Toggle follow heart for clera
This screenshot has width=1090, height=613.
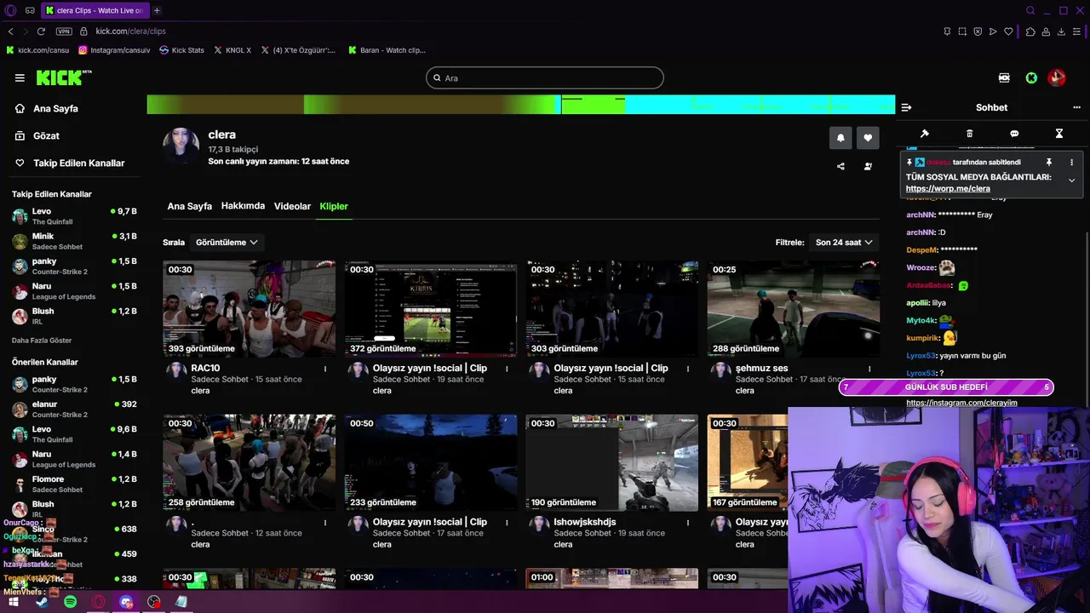point(868,137)
